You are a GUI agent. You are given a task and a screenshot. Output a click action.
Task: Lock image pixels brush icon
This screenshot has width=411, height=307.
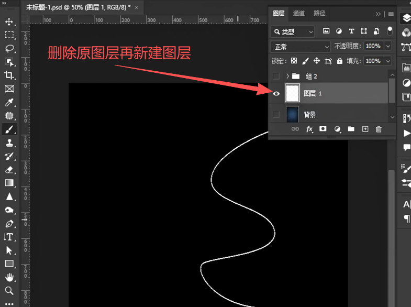tap(305, 61)
